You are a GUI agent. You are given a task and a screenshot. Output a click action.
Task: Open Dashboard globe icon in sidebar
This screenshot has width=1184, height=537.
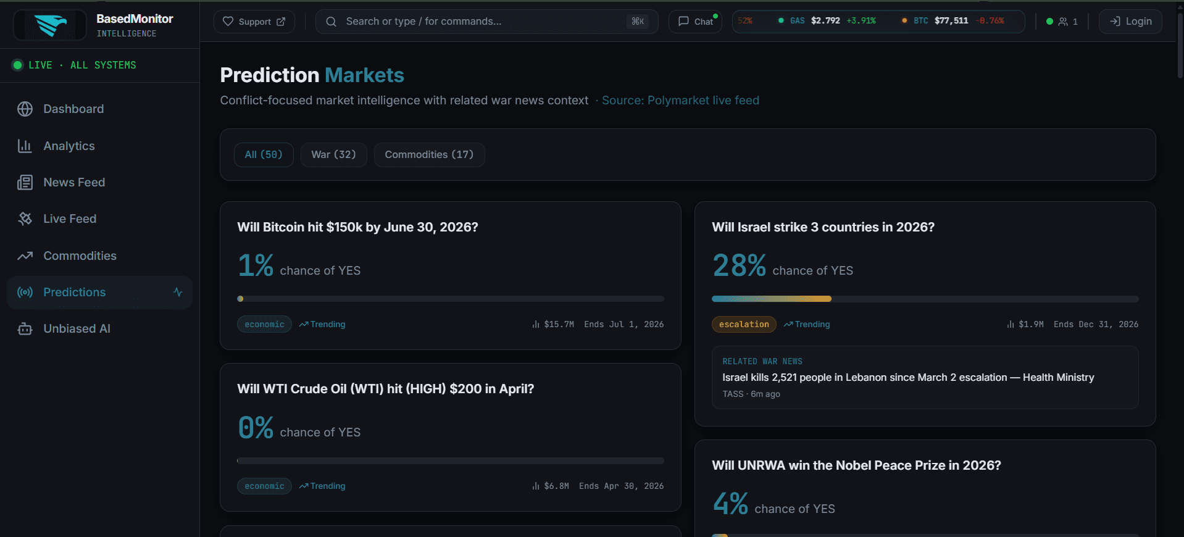pos(25,109)
